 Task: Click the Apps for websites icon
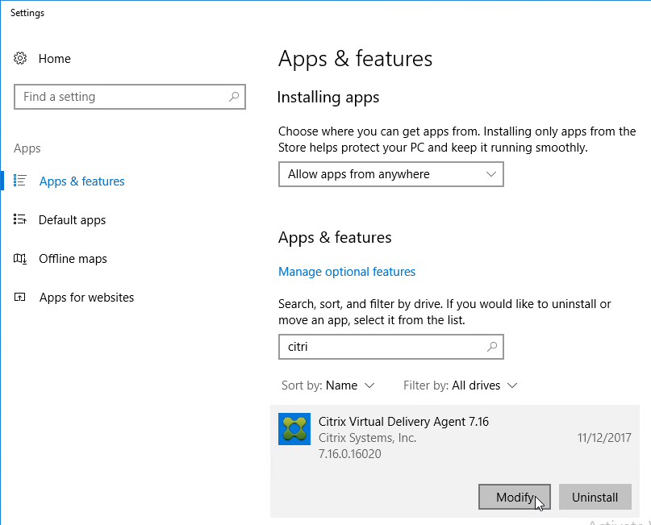tap(19, 297)
